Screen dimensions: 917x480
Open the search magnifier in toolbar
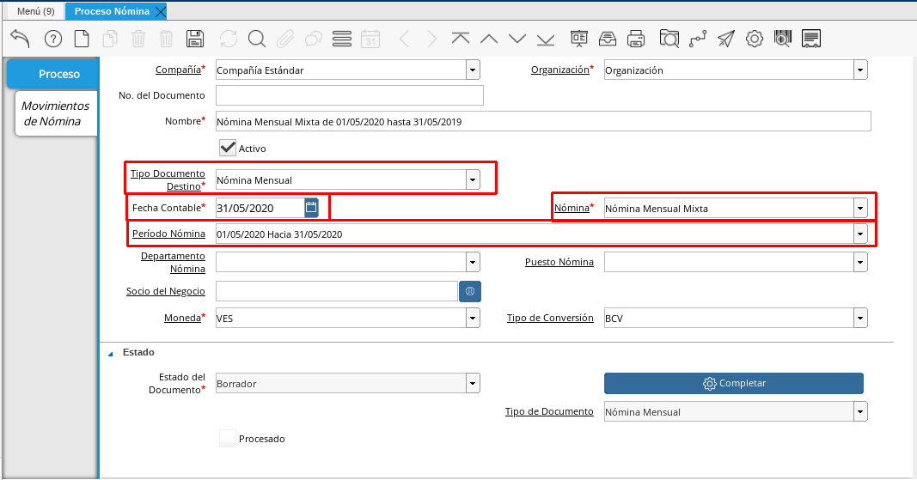[x=256, y=39]
